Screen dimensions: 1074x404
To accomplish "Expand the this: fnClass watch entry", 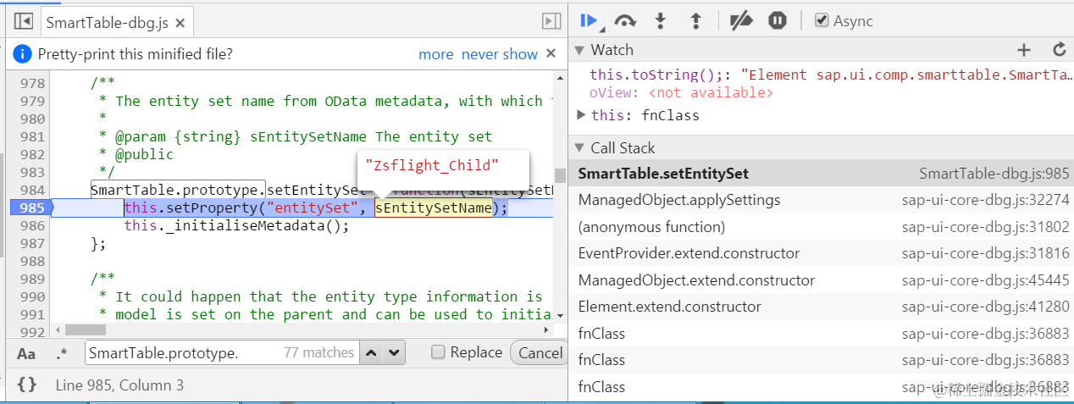I will click(581, 114).
